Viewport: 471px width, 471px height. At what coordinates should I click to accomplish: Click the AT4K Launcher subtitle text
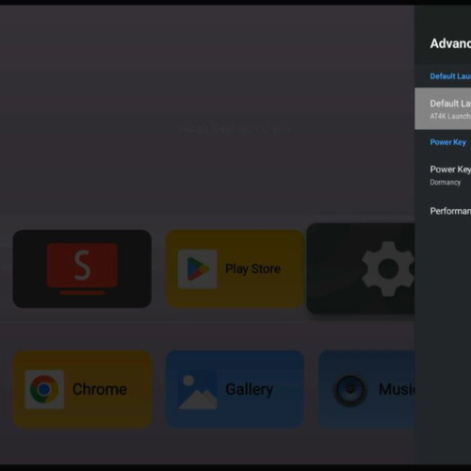[x=450, y=116]
